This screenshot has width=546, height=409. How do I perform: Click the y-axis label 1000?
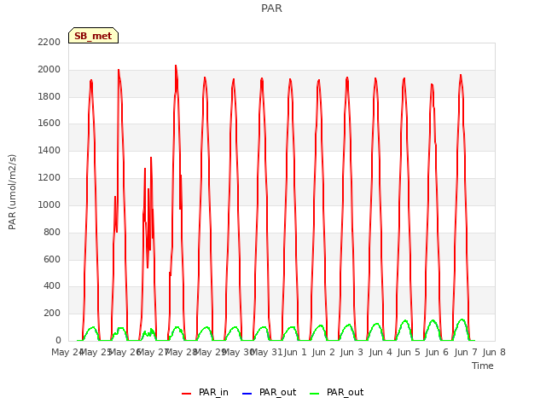click(x=49, y=204)
